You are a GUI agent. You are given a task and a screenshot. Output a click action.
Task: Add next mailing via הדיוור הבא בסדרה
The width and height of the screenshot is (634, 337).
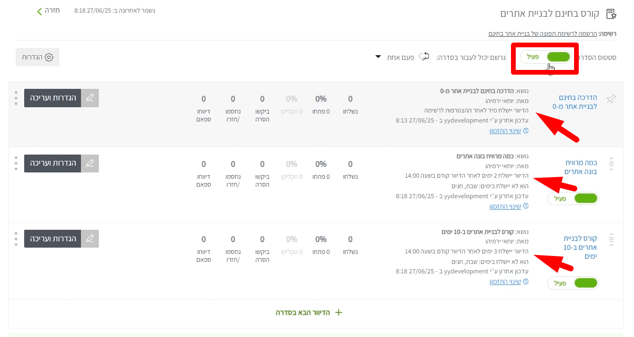click(x=309, y=312)
